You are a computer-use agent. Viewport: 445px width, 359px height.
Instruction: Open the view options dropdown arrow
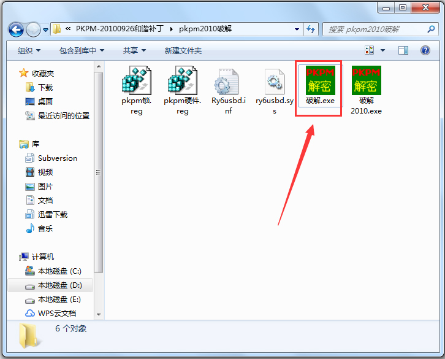coord(382,50)
